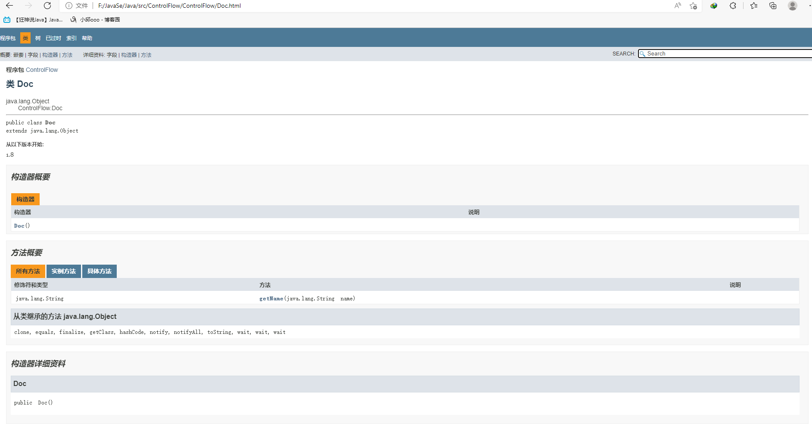
Task: Click the ControlFlow.Doc hierarchy entry
Action: pyautogui.click(x=40, y=108)
